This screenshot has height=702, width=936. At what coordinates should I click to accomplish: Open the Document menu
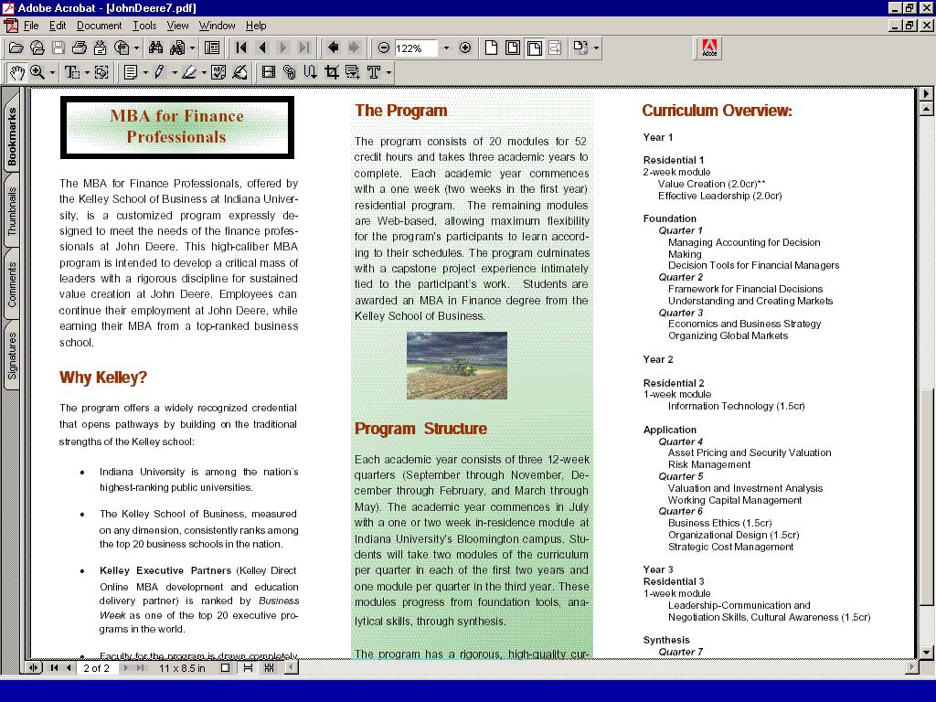tap(99, 26)
